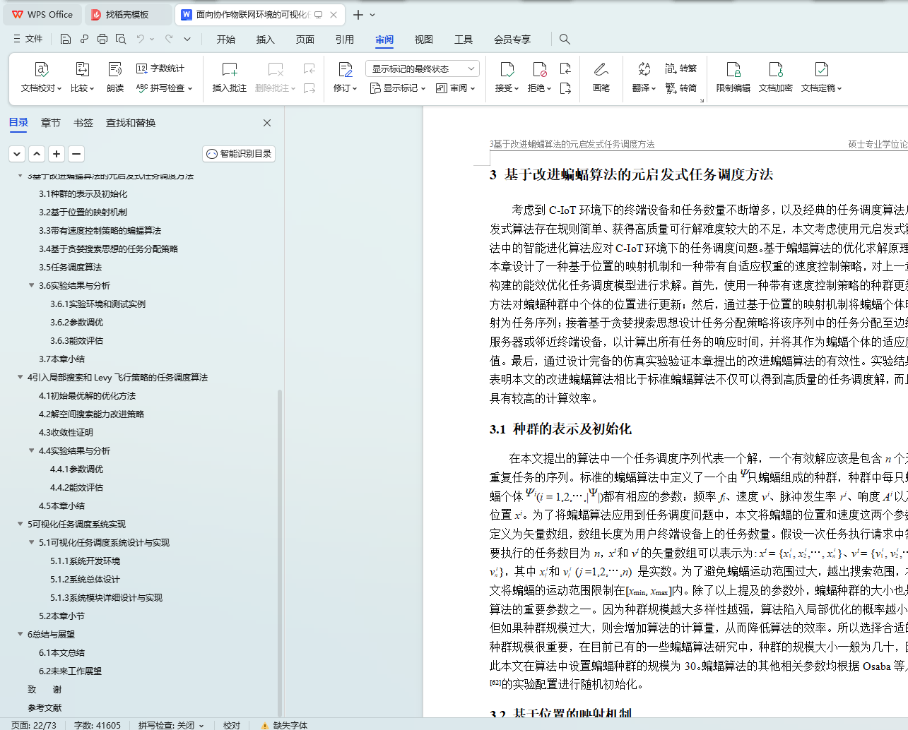908x730 pixels.
Task: Collapse the 6总结与展望 outline node
Action: [x=20, y=634]
